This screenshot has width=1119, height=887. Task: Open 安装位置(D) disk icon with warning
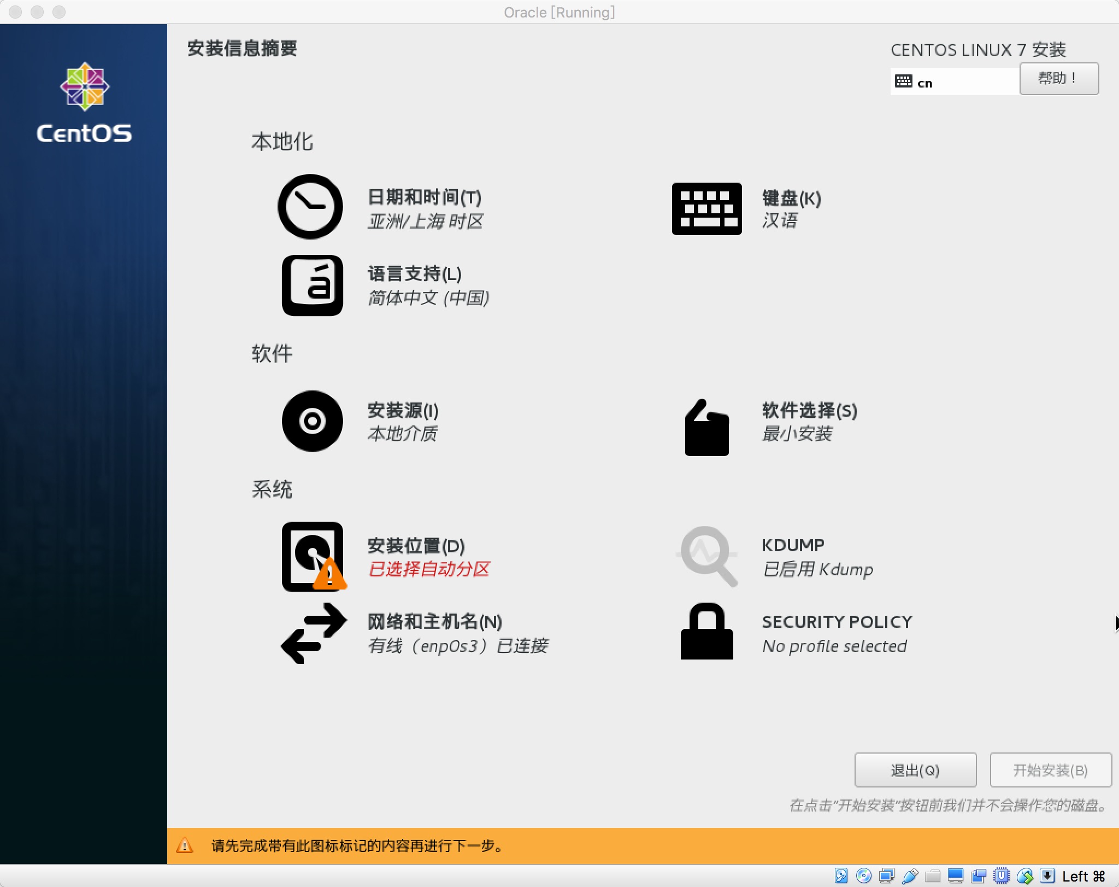[313, 557]
